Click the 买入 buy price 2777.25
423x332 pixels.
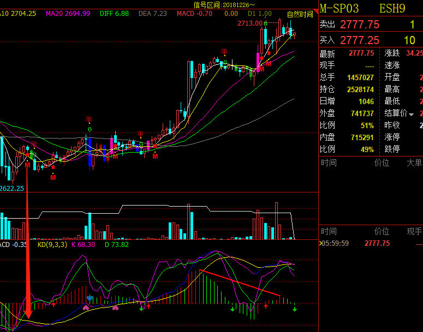pyautogui.click(x=359, y=40)
